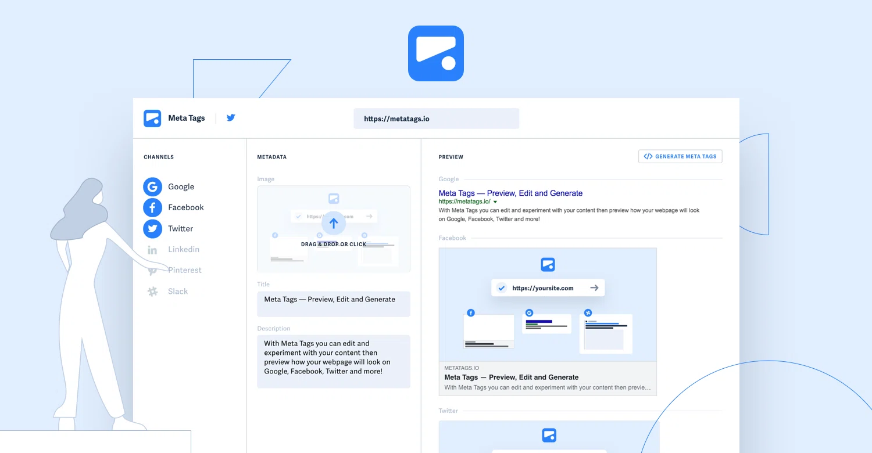Select the Facebook channel icon
Viewport: 872px width, 453px height.
152,207
